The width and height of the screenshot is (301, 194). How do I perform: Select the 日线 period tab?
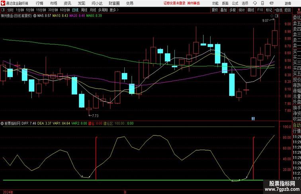pyautogui.click(x=75, y=10)
